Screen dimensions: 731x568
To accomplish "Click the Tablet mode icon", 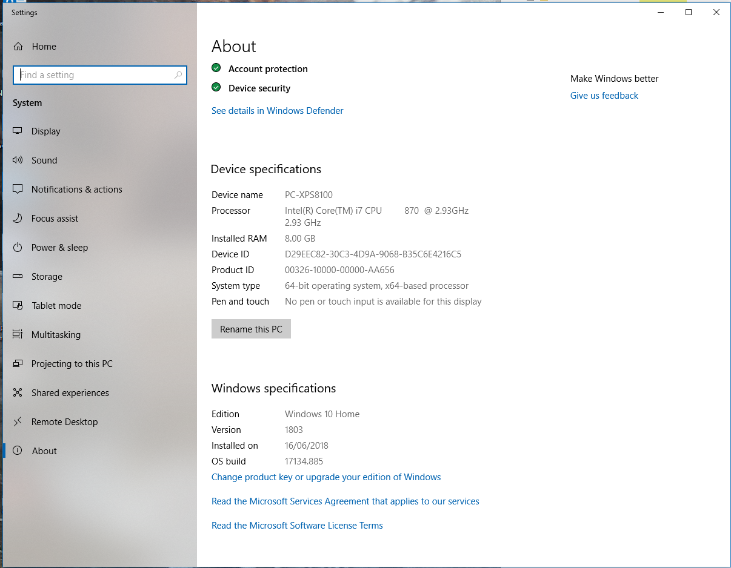I will tap(18, 306).
